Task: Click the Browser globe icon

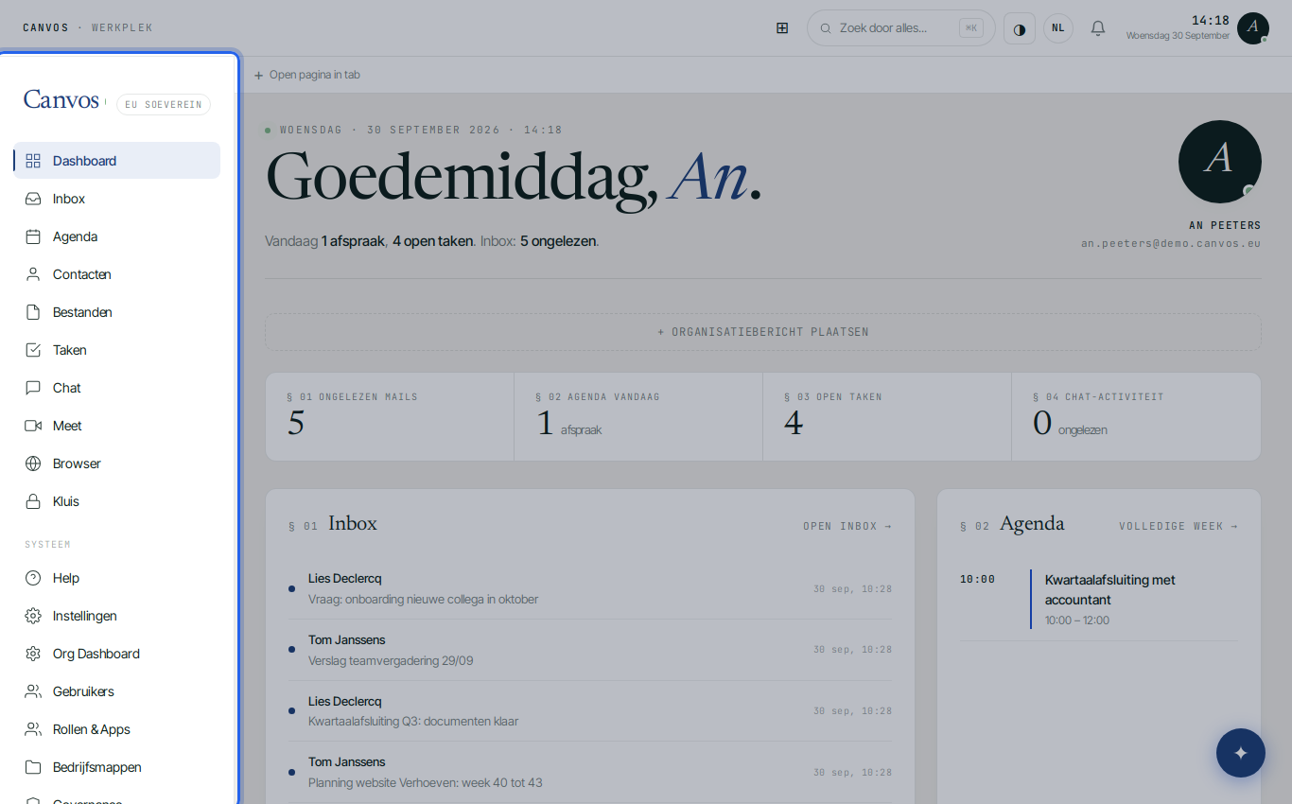Action: point(33,463)
